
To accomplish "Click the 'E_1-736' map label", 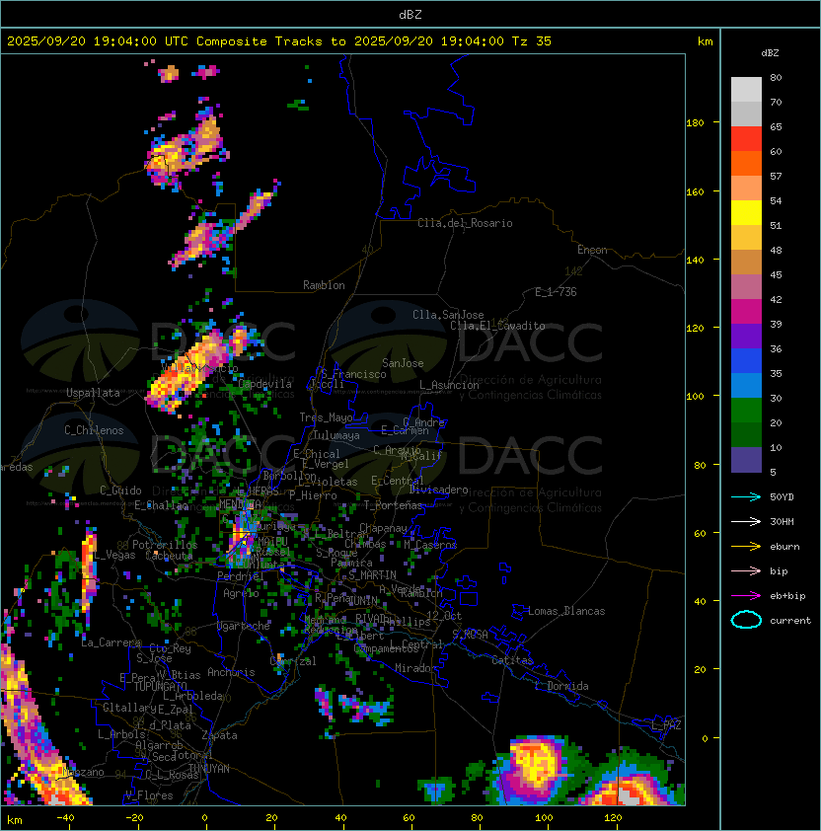I will click(x=556, y=292).
